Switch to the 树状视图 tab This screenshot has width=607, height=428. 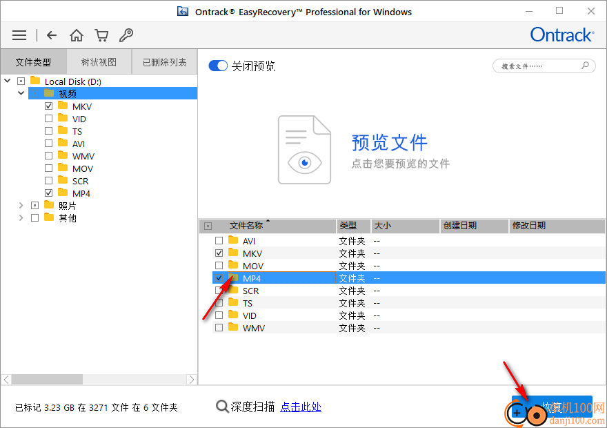pos(99,61)
